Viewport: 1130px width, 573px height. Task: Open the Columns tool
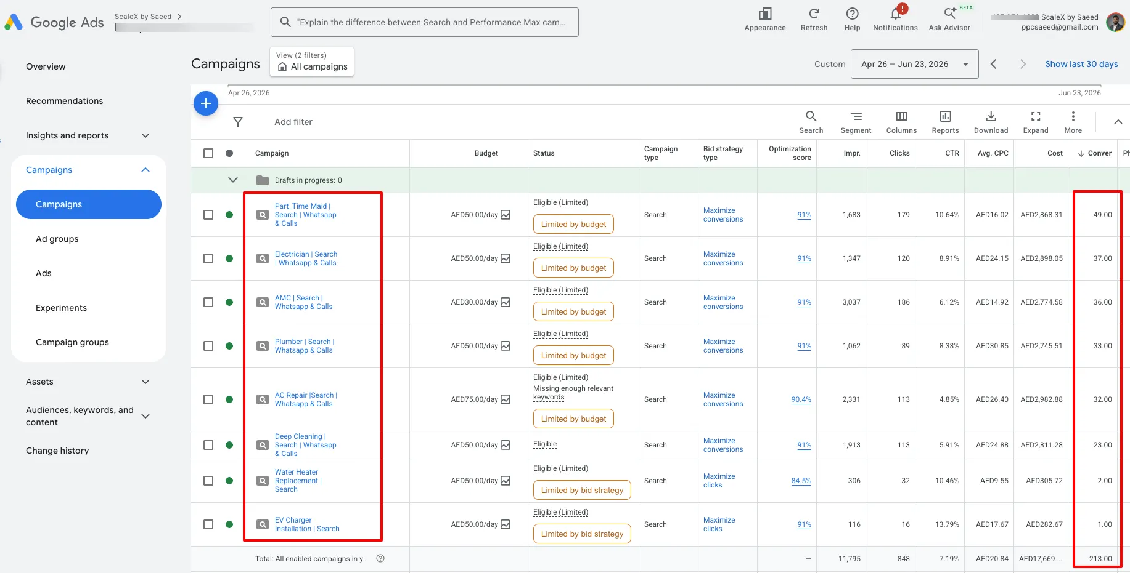click(901, 122)
